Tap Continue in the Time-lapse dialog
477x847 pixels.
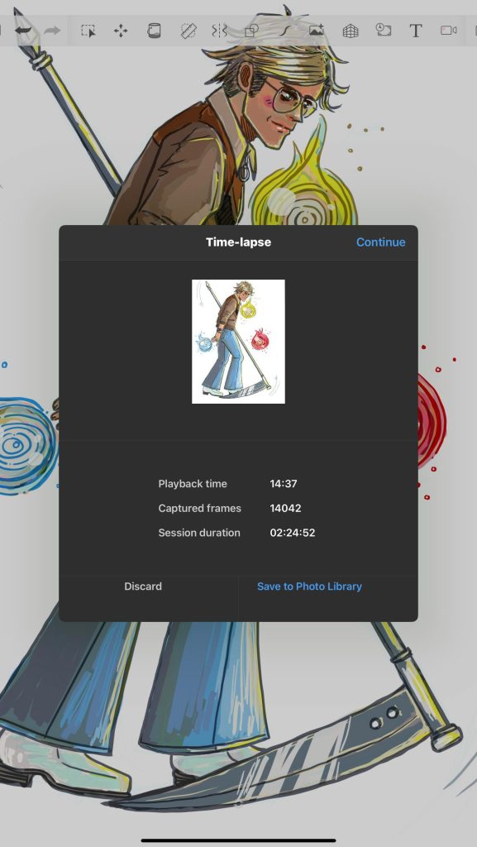tap(380, 242)
